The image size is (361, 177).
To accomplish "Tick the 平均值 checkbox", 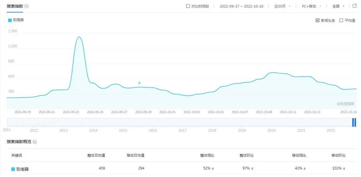I will coord(341,20).
